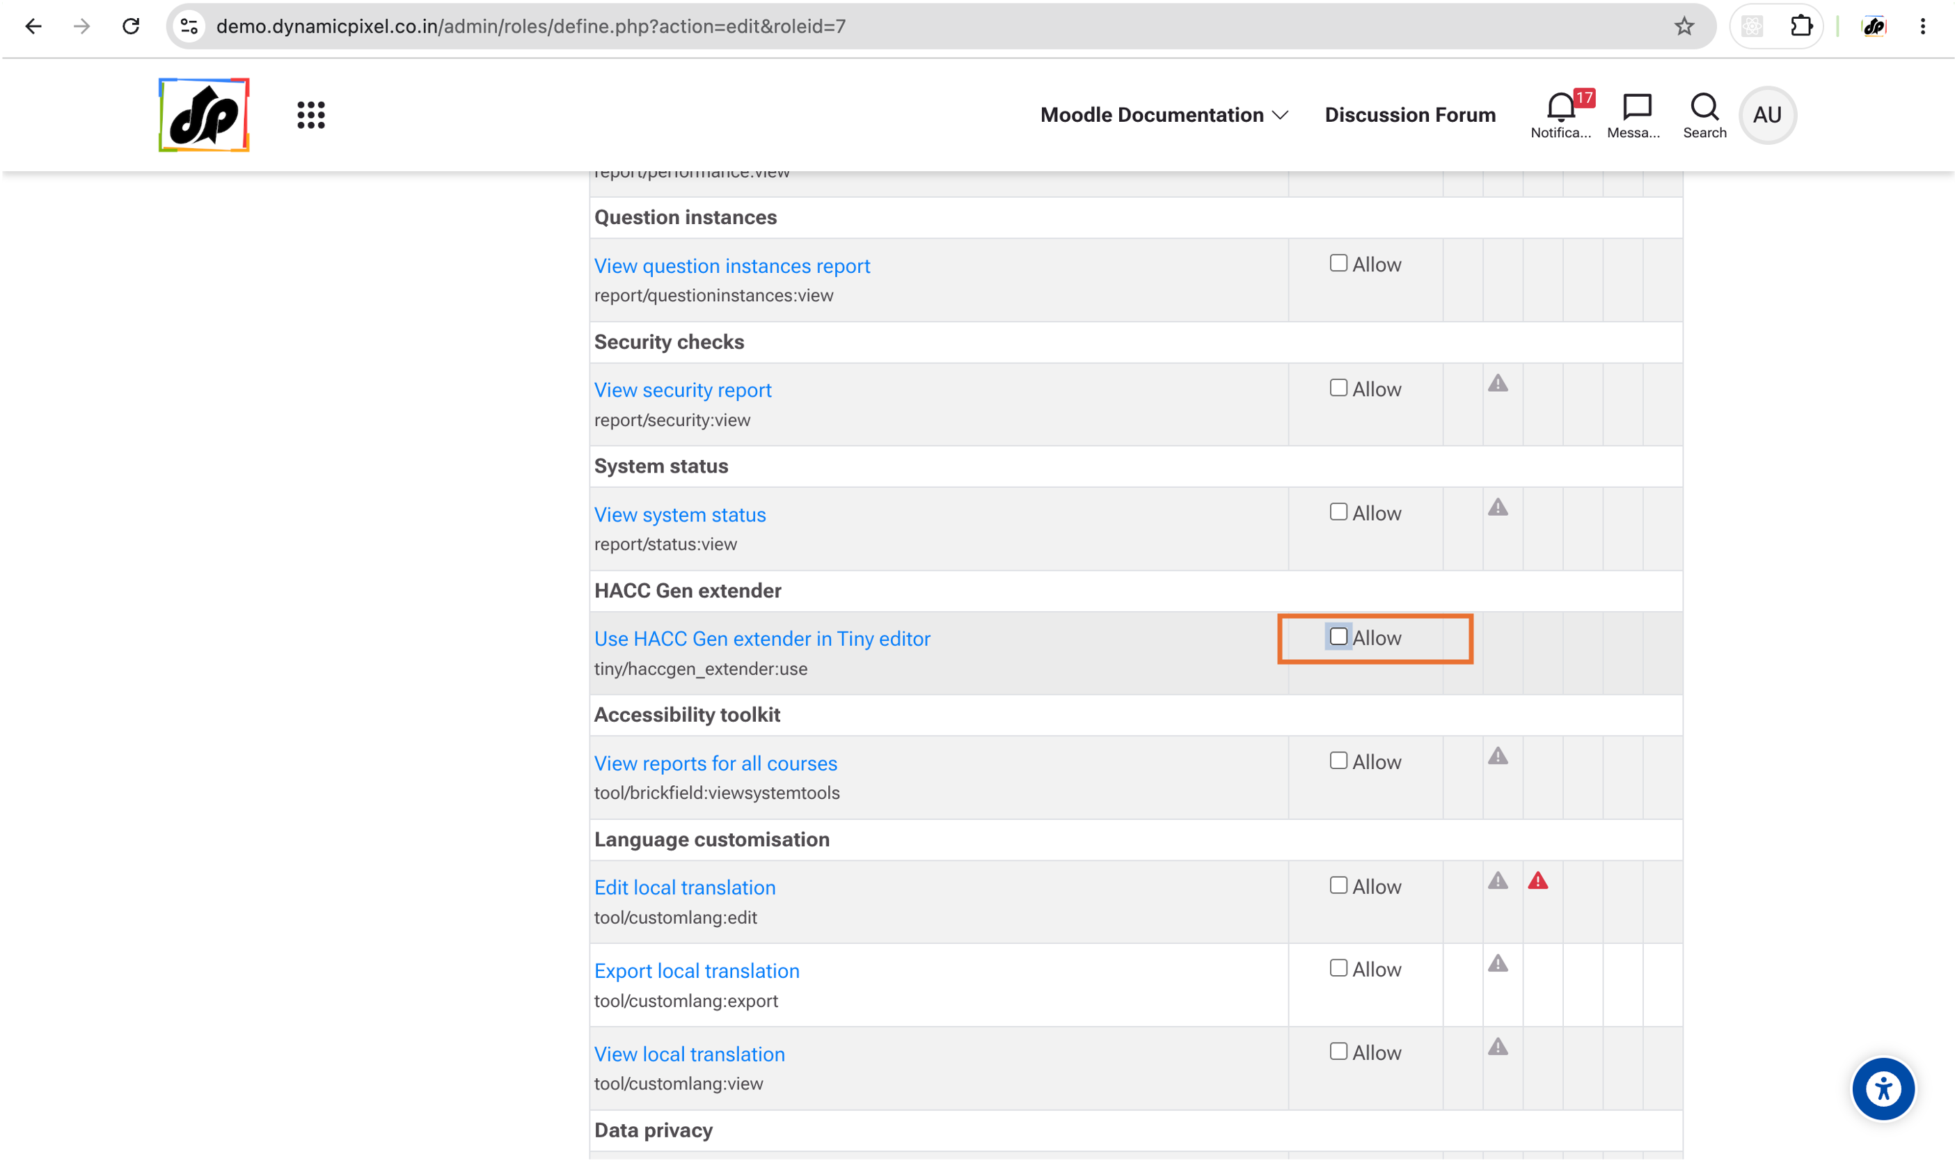Open the nine-dot app grid menu
1955x1161 pixels.
click(310, 115)
